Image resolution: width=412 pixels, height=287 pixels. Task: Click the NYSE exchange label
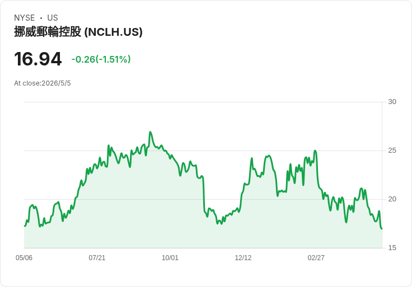(x=25, y=18)
